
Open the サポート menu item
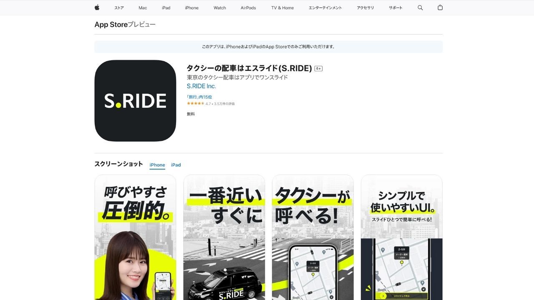395,8
